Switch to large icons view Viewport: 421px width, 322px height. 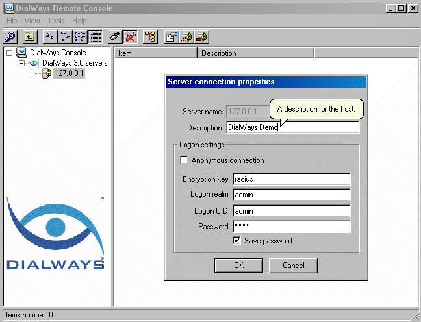tap(50, 37)
